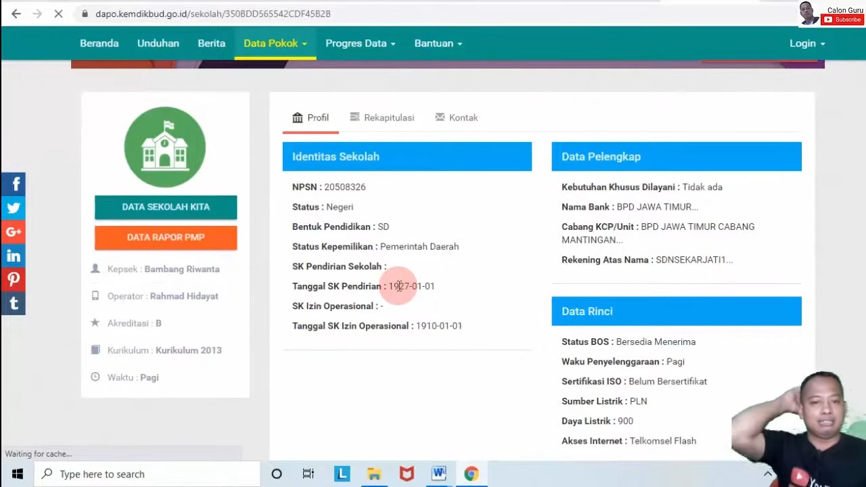
Task: Share on LinkedIn sidebar icon
Action: [x=14, y=256]
